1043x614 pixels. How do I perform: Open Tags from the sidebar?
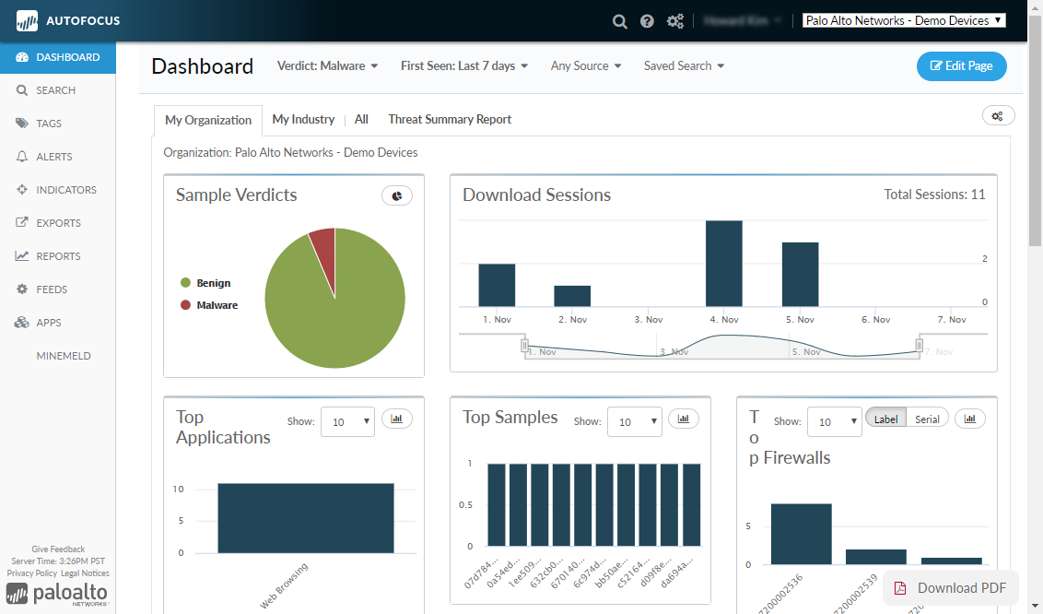(49, 124)
